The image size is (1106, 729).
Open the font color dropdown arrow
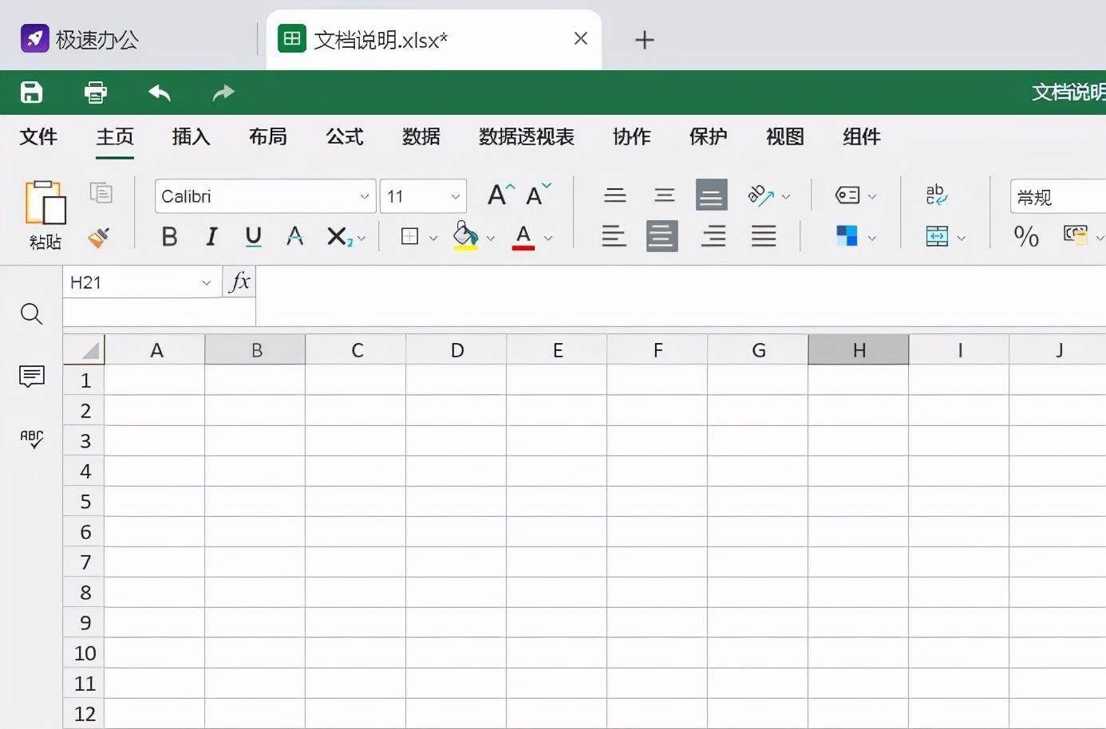point(548,238)
